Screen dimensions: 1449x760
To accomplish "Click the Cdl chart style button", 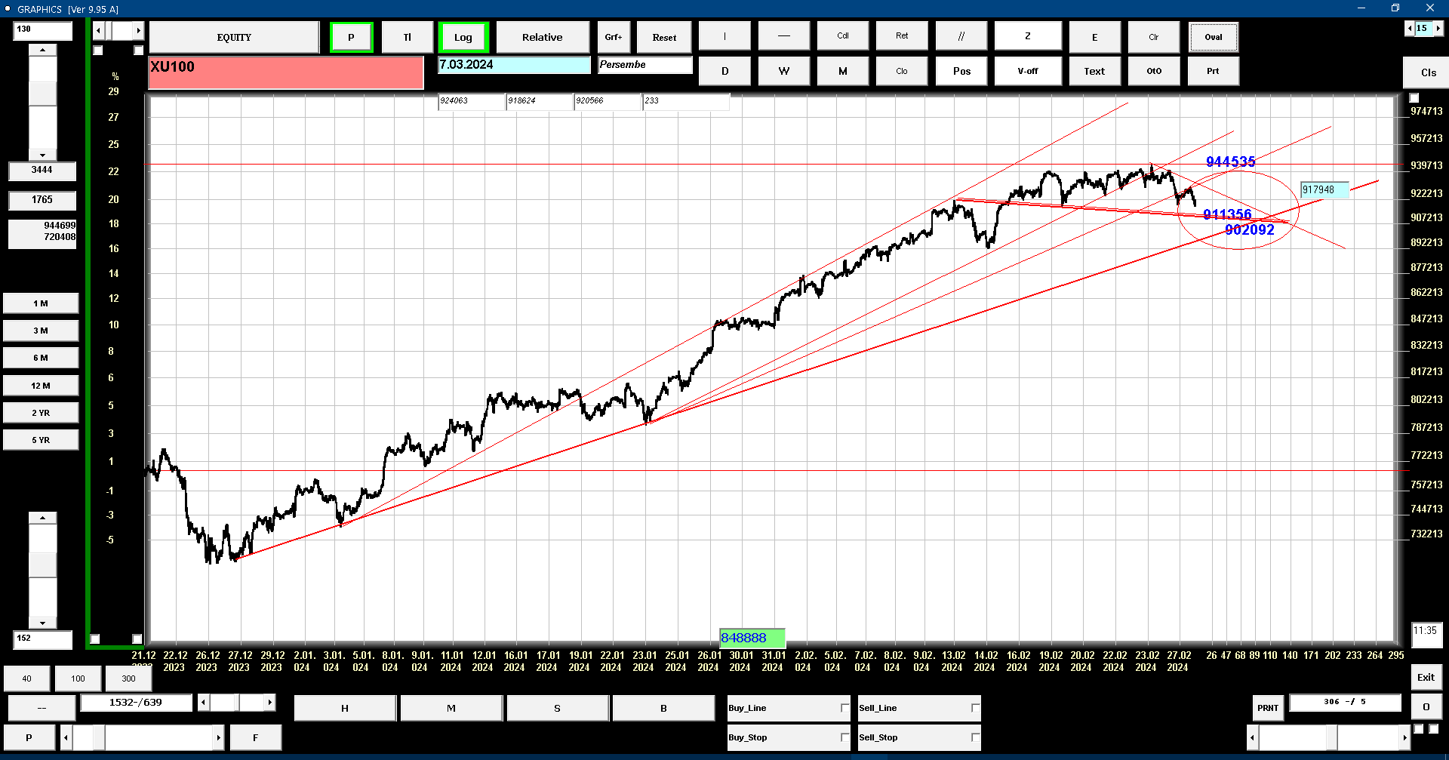I will pos(843,36).
